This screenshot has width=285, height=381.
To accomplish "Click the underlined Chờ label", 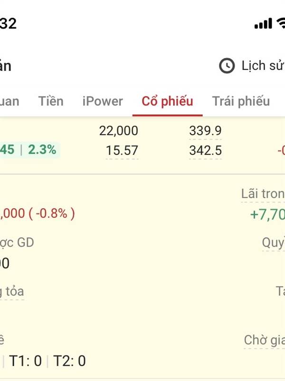I will [x=264, y=340].
